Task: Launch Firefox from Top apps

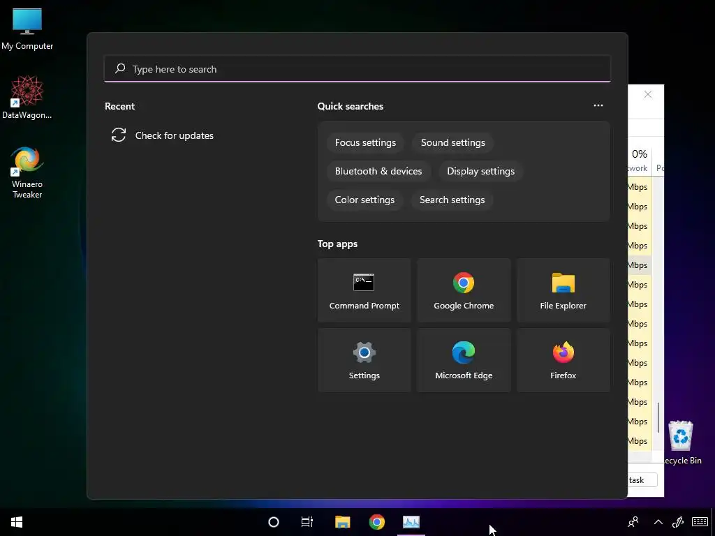Action: point(563,360)
